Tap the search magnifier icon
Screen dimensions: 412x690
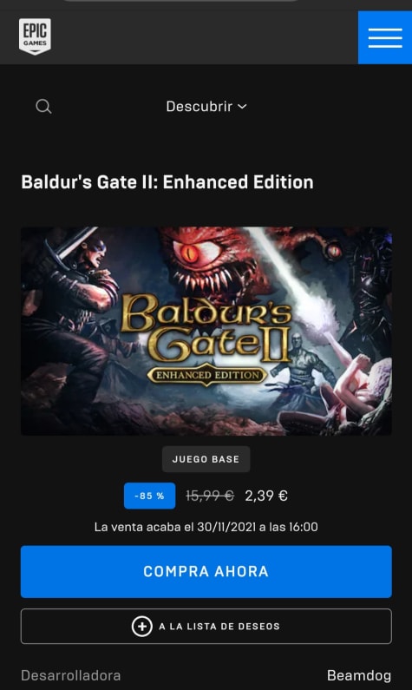click(43, 107)
